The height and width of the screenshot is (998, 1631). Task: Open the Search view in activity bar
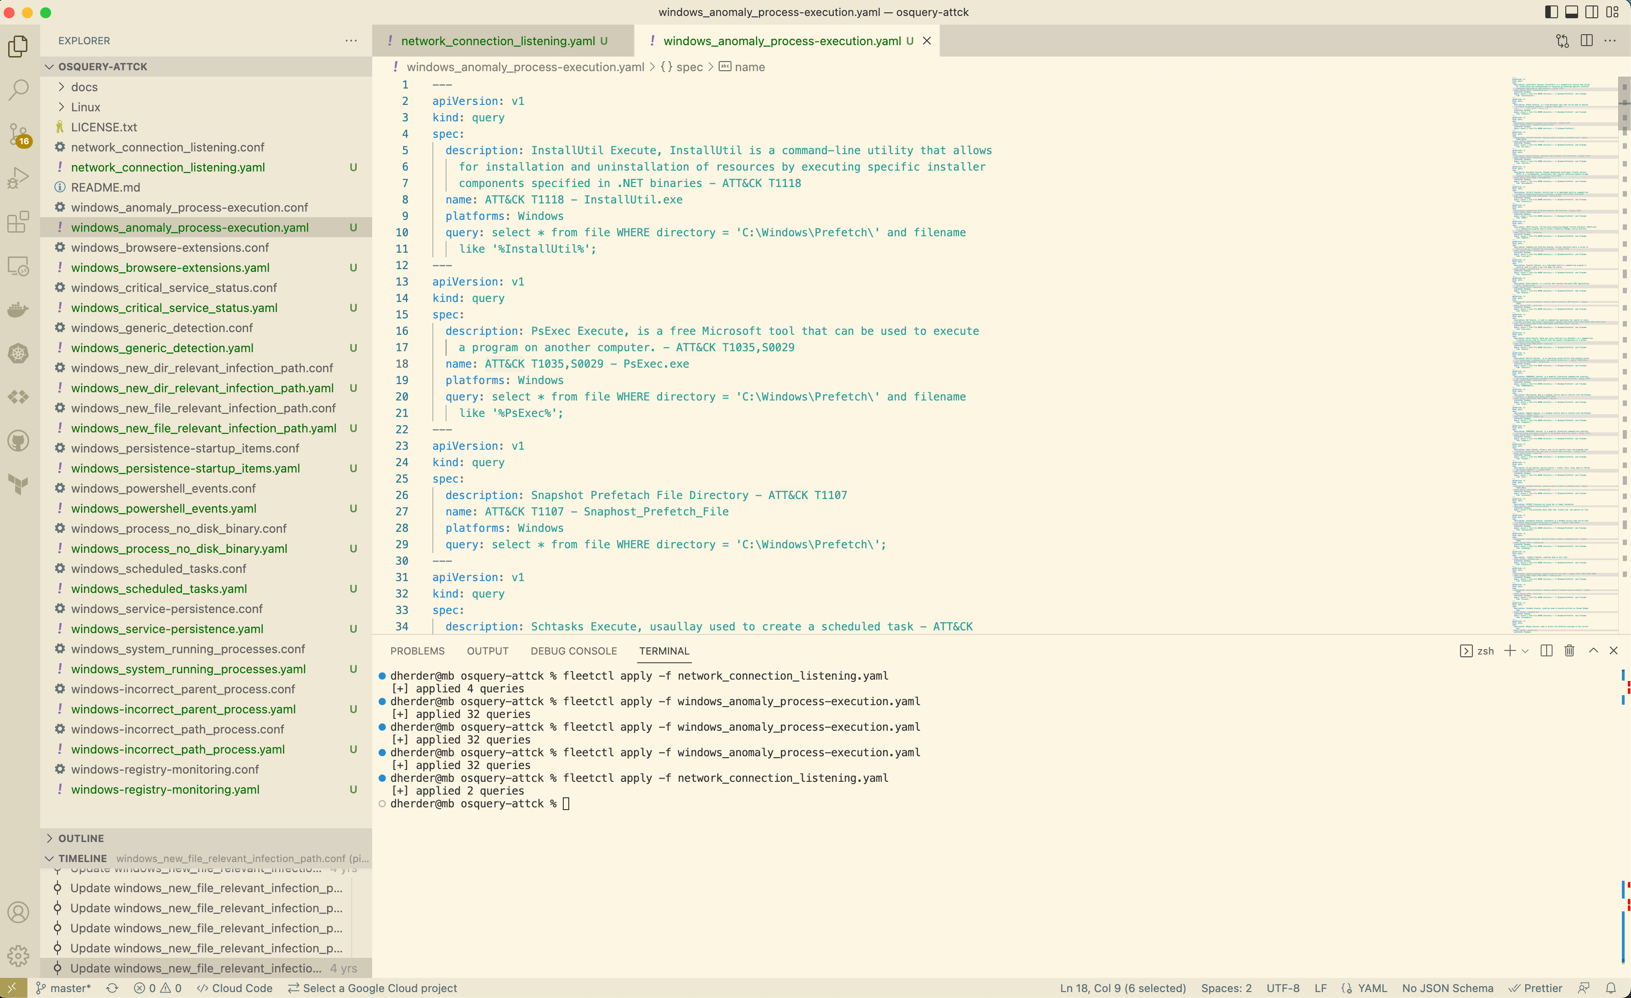pyautogui.click(x=19, y=90)
